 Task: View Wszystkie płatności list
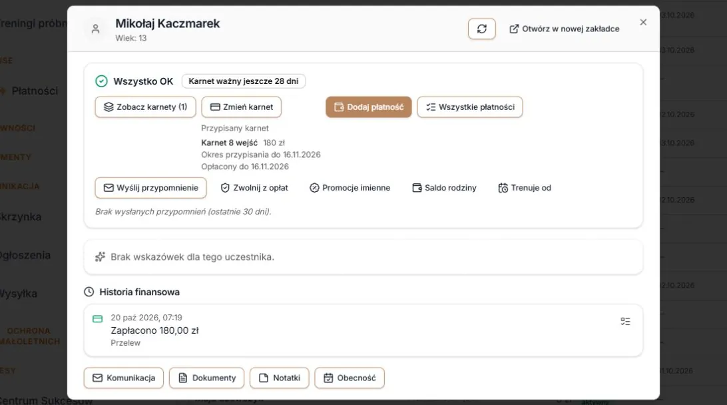point(469,107)
